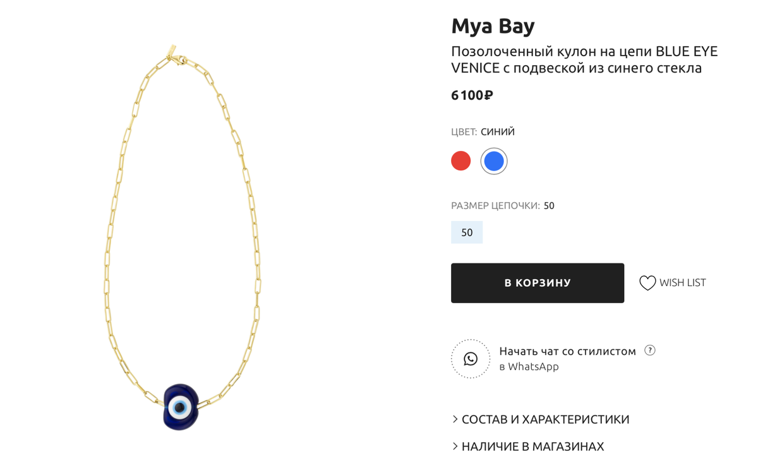The image size is (758, 473).
Task: Click the 'в WhatsApp' subtitle text
Action: pyautogui.click(x=529, y=366)
